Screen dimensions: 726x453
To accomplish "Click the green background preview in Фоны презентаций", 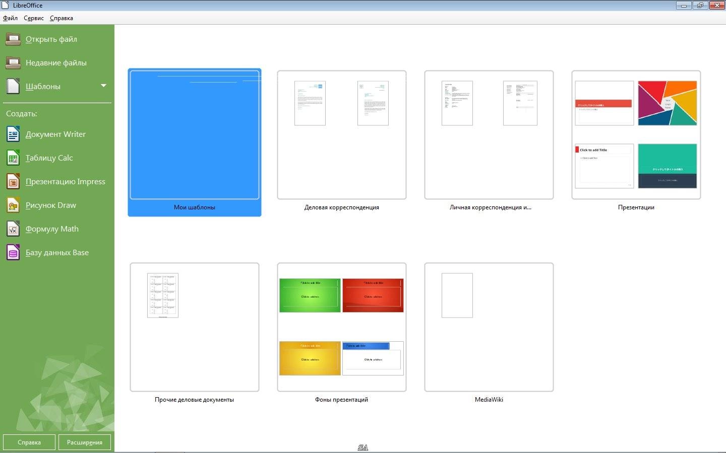I will [310, 295].
